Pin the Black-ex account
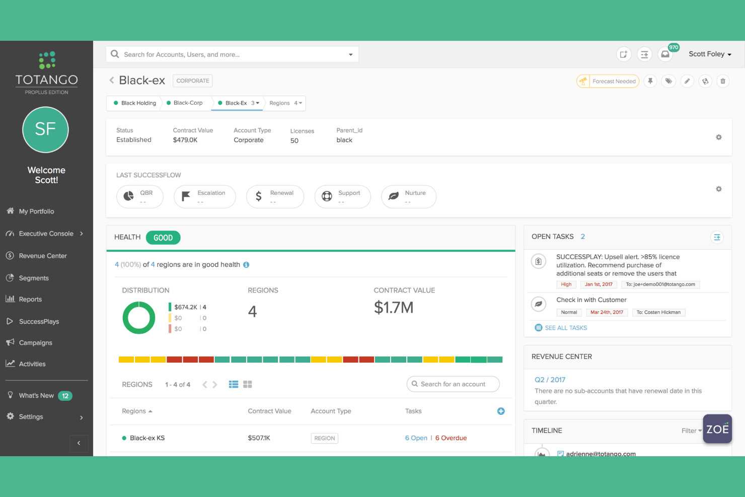This screenshot has width=745, height=497. (x=650, y=81)
